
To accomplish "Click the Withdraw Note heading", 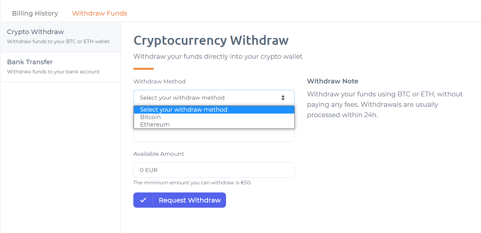I will 333,81.
